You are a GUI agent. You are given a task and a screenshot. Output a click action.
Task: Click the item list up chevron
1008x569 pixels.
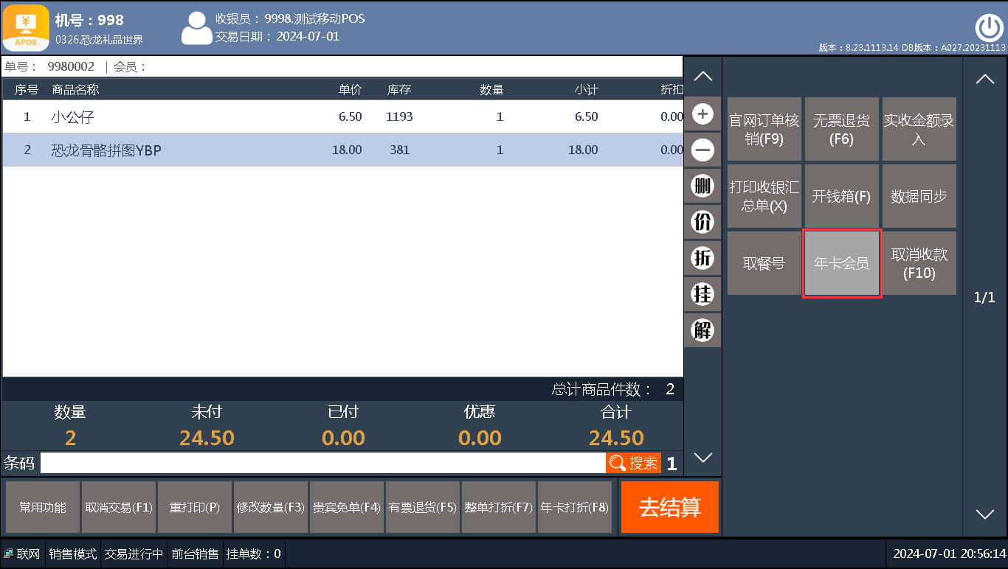point(703,76)
